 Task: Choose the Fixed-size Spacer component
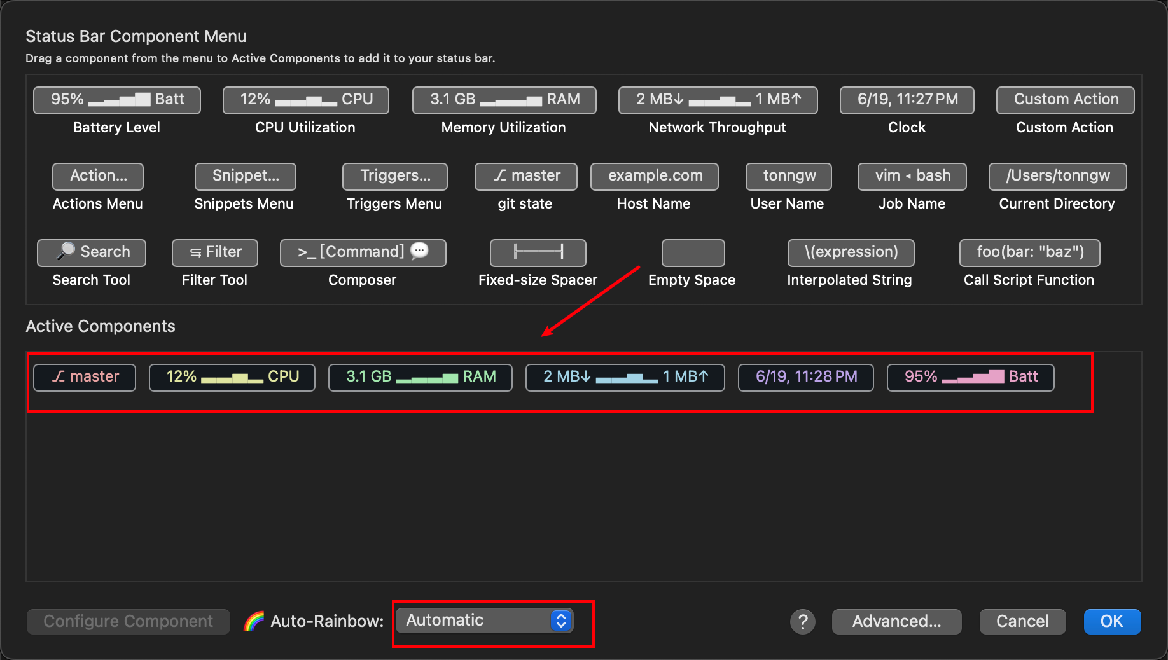538,252
